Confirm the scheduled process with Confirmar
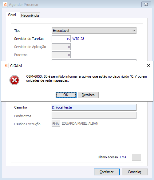Viewport: 154px width, 180px height. pyautogui.click(x=107, y=172)
